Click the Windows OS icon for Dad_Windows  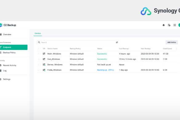[x=44, y=59]
